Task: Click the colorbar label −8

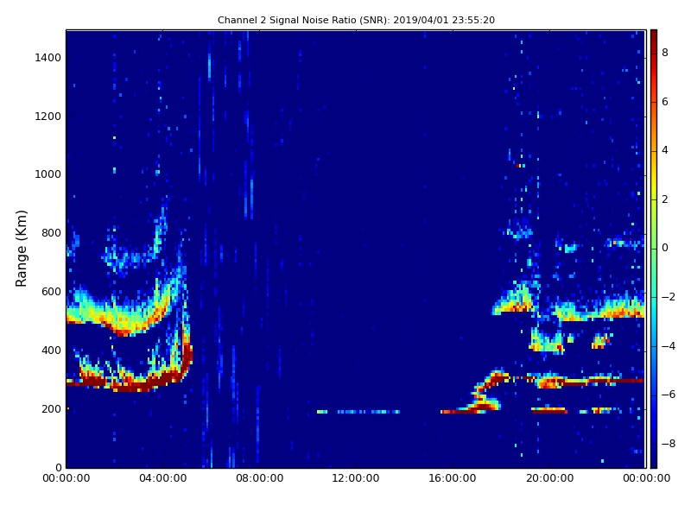Action: coord(668,444)
